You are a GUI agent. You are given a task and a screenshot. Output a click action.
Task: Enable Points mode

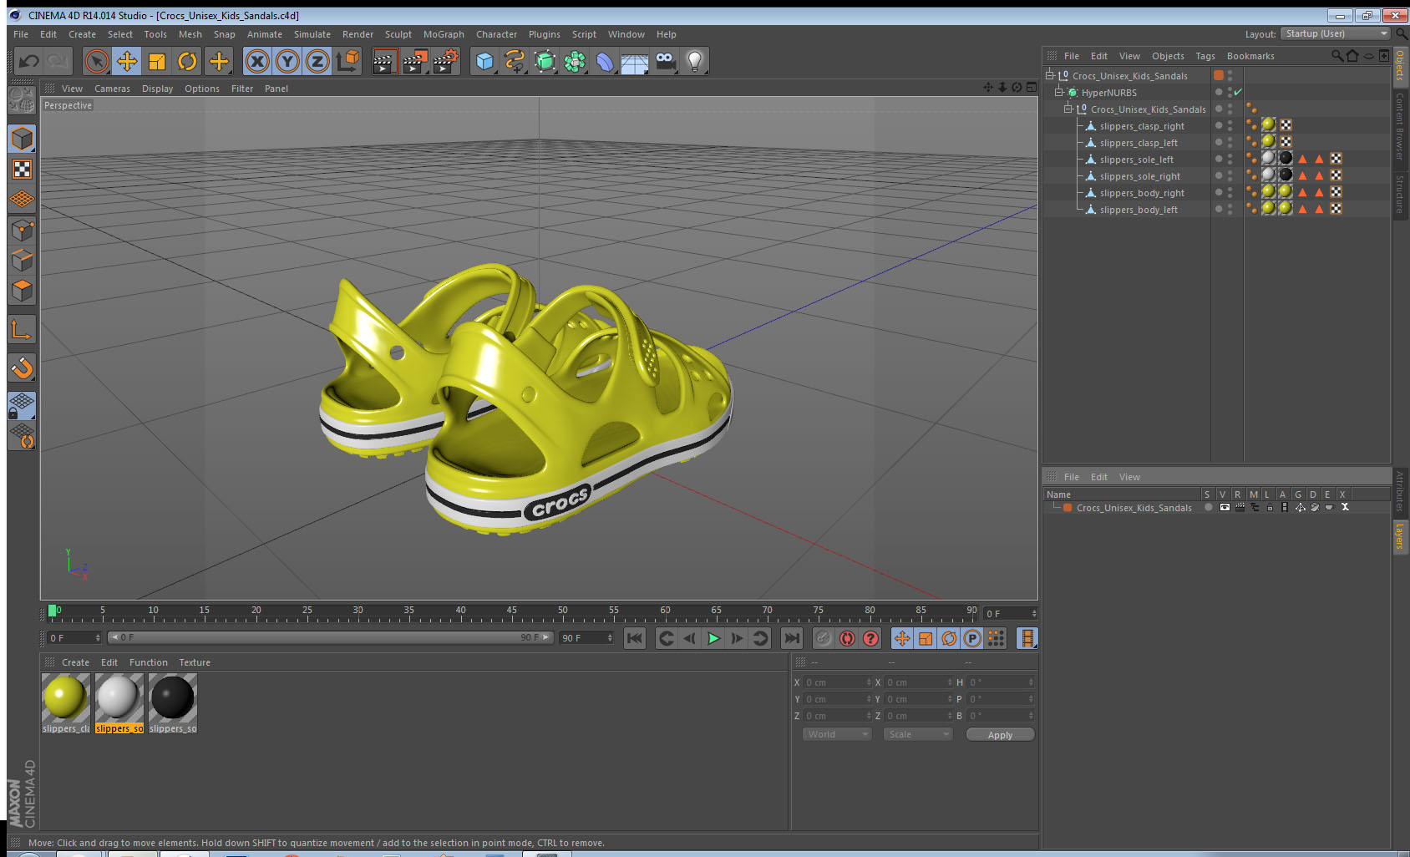(23, 231)
